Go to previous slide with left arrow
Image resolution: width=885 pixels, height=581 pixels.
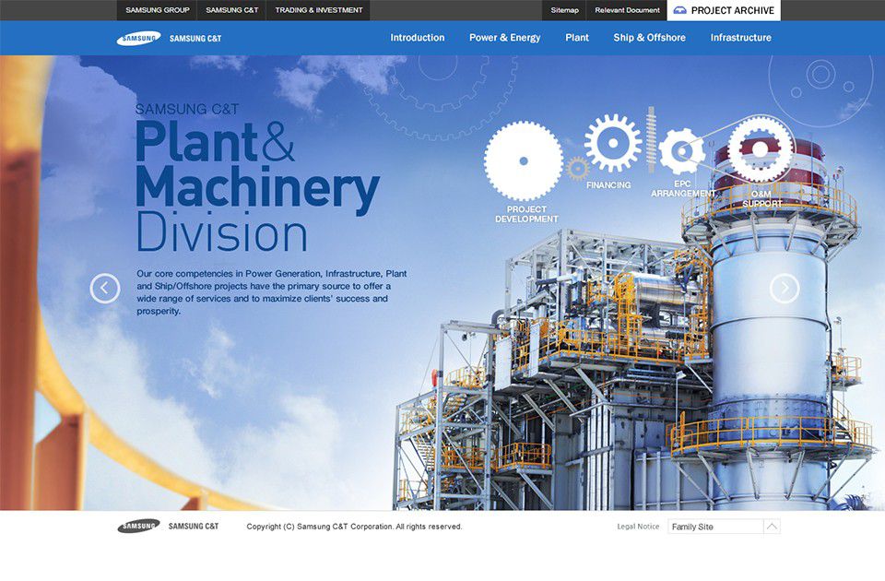coord(105,289)
